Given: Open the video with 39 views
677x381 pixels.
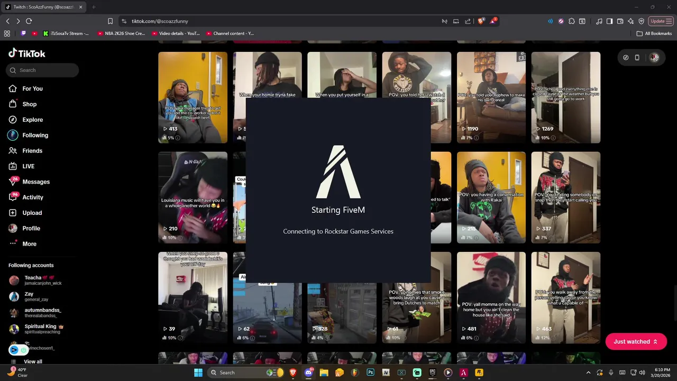Looking at the screenshot, I should click(x=193, y=297).
